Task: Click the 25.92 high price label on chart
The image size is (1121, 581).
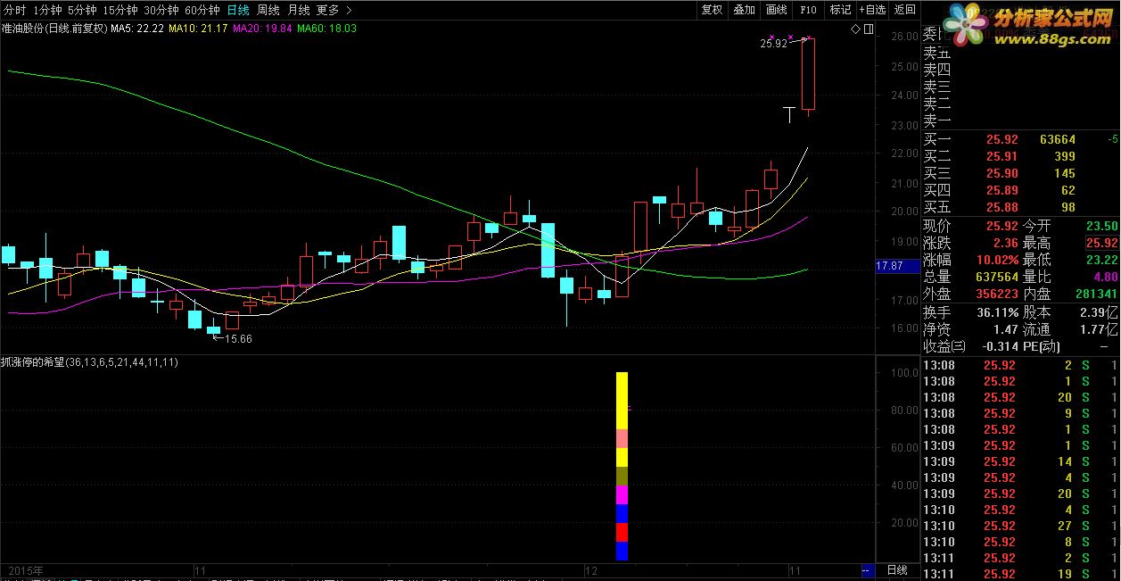Action: click(x=773, y=43)
